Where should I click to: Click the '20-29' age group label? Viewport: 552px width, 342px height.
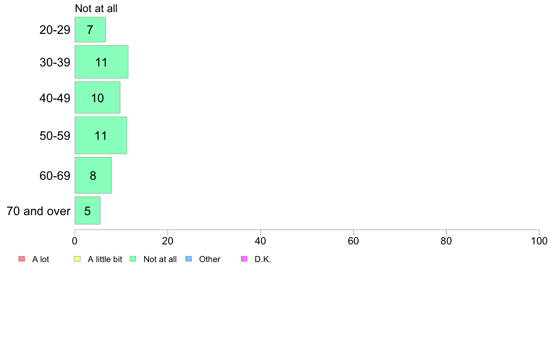click(55, 30)
